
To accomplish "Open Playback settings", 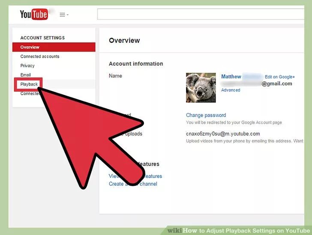I will click(x=29, y=84).
